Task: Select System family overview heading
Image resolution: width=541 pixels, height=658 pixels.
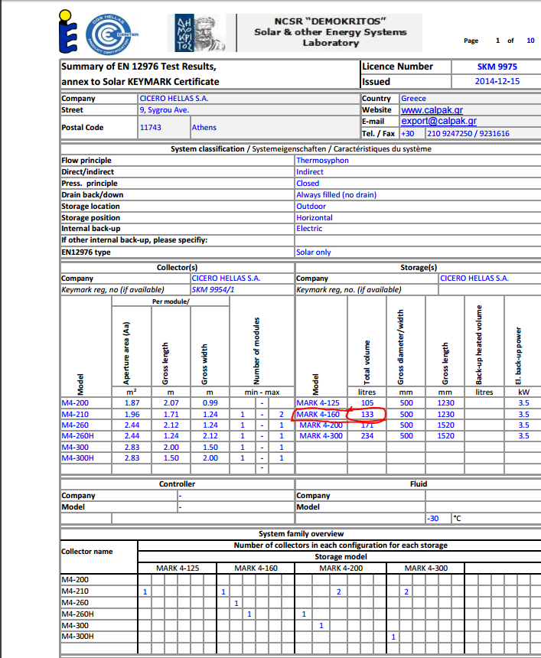Action: (x=301, y=534)
